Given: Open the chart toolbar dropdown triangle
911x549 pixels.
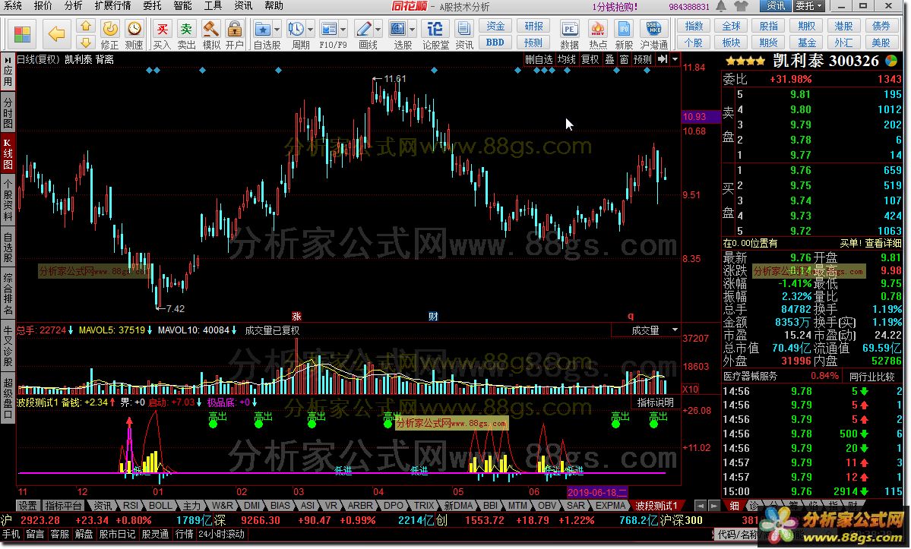Looking at the screenshot, I should (x=675, y=59).
